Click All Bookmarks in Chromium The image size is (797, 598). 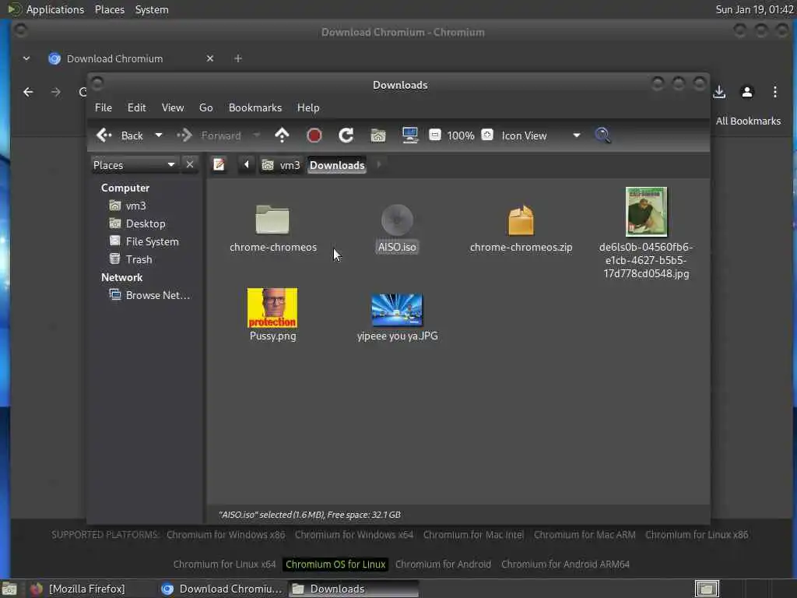tap(748, 121)
